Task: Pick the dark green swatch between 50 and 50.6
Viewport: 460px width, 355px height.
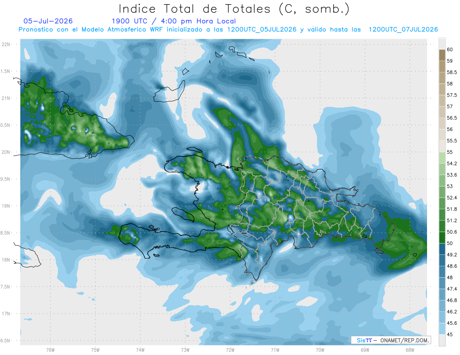Action: [x=442, y=237]
